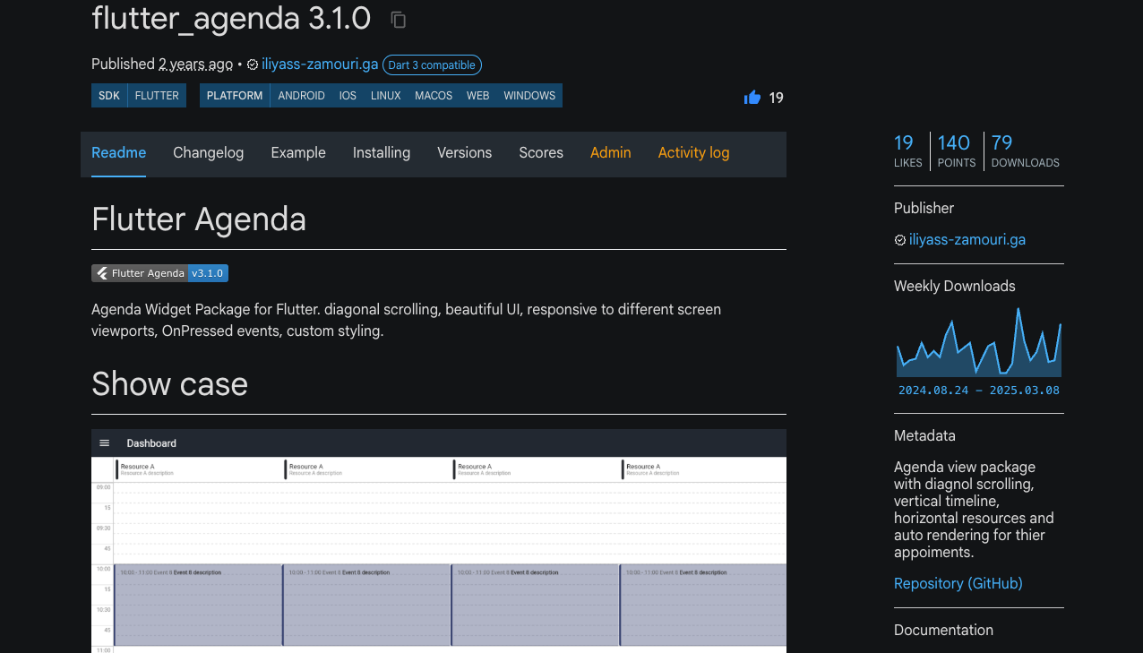Click date range 2024.08.24 – 2025.03.08
The image size is (1143, 653).
pos(979,391)
